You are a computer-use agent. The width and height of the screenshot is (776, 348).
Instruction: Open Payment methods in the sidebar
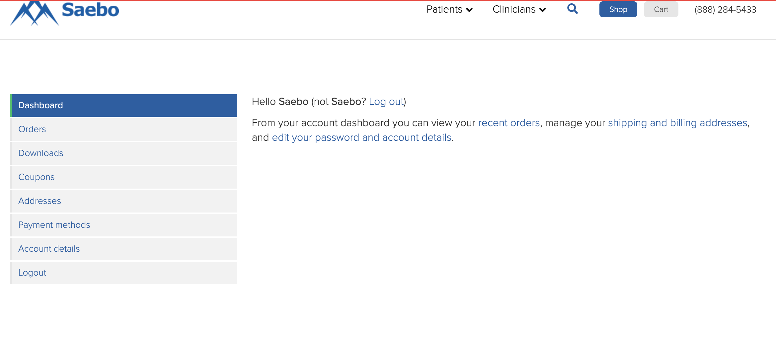pos(123,225)
